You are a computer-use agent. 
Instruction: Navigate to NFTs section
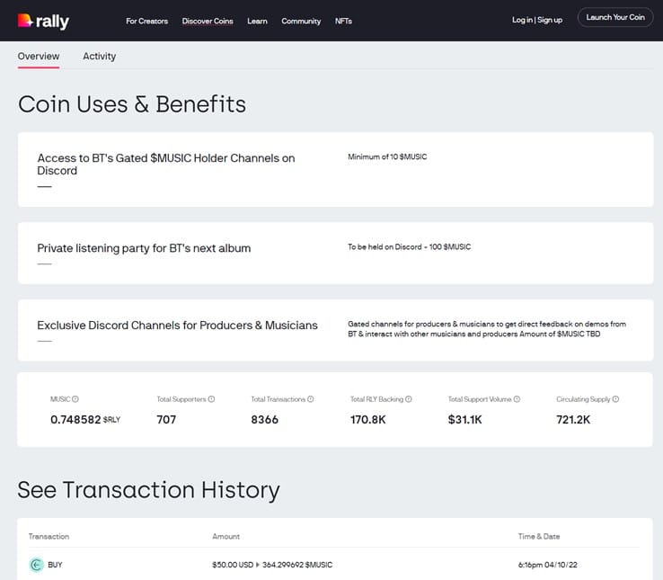[x=343, y=21]
